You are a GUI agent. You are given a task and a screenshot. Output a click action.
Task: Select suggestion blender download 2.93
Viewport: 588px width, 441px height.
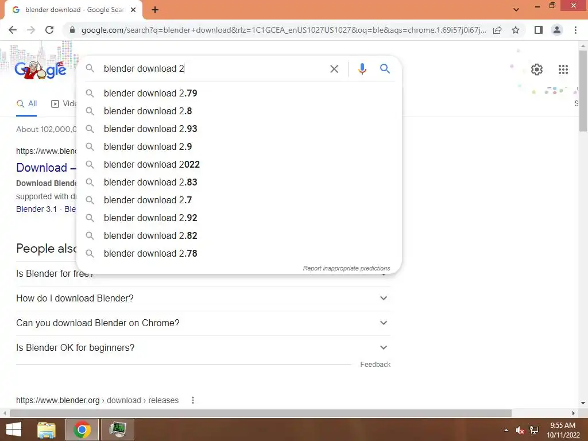[239, 129]
